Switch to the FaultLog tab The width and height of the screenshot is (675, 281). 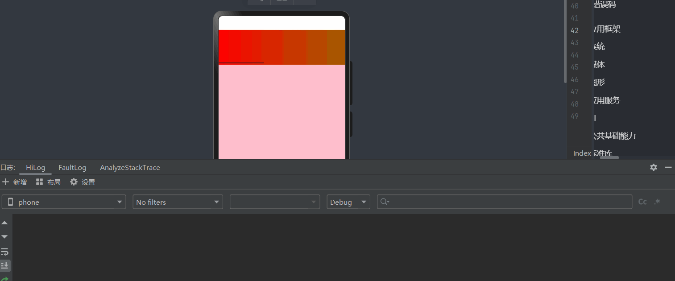coord(72,167)
